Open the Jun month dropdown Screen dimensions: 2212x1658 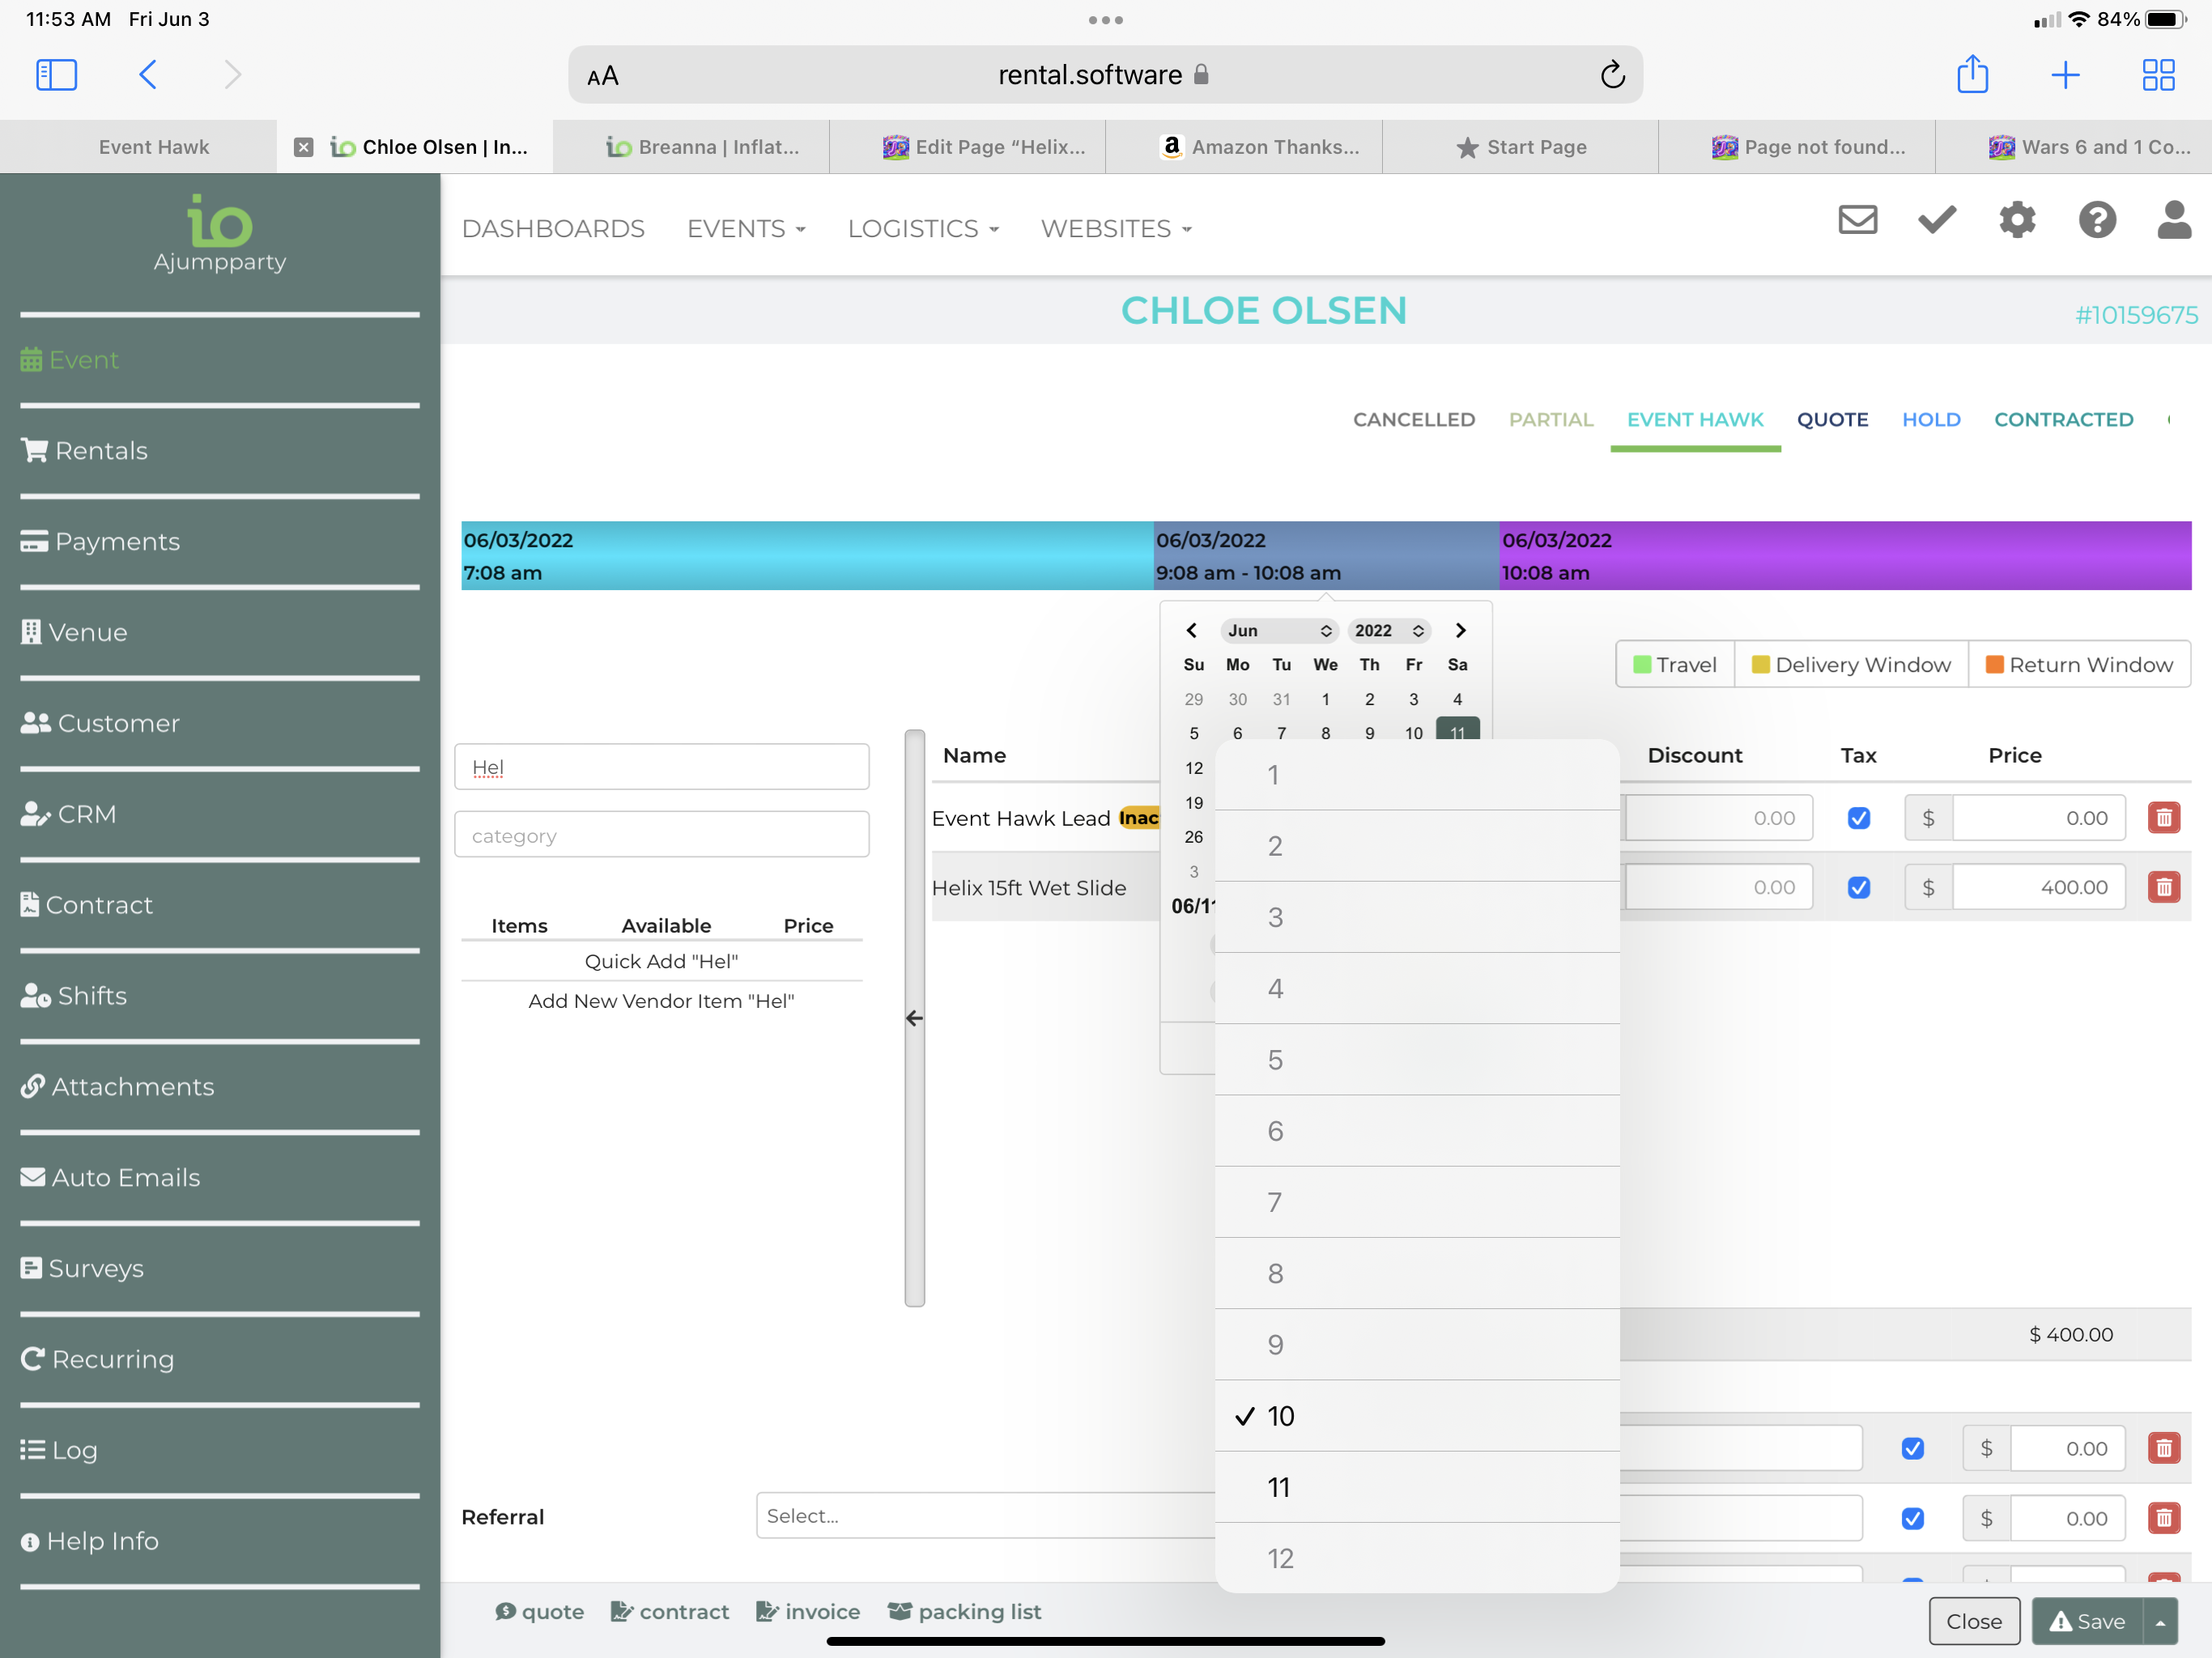[x=1279, y=630]
